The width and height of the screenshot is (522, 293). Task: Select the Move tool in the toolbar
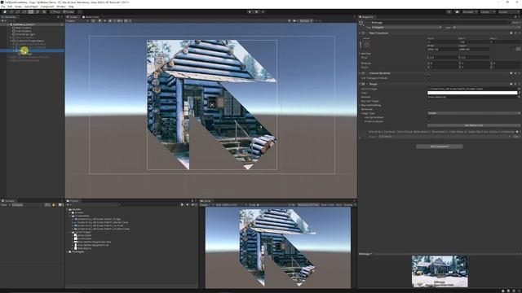pos(11,12)
